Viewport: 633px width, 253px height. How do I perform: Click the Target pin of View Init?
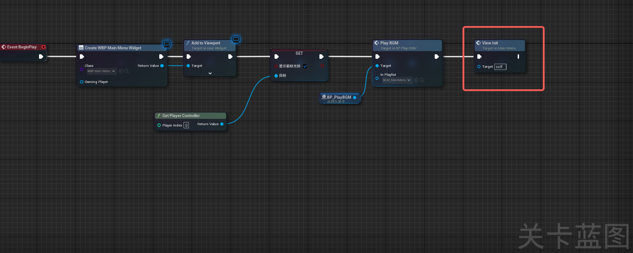[479, 66]
